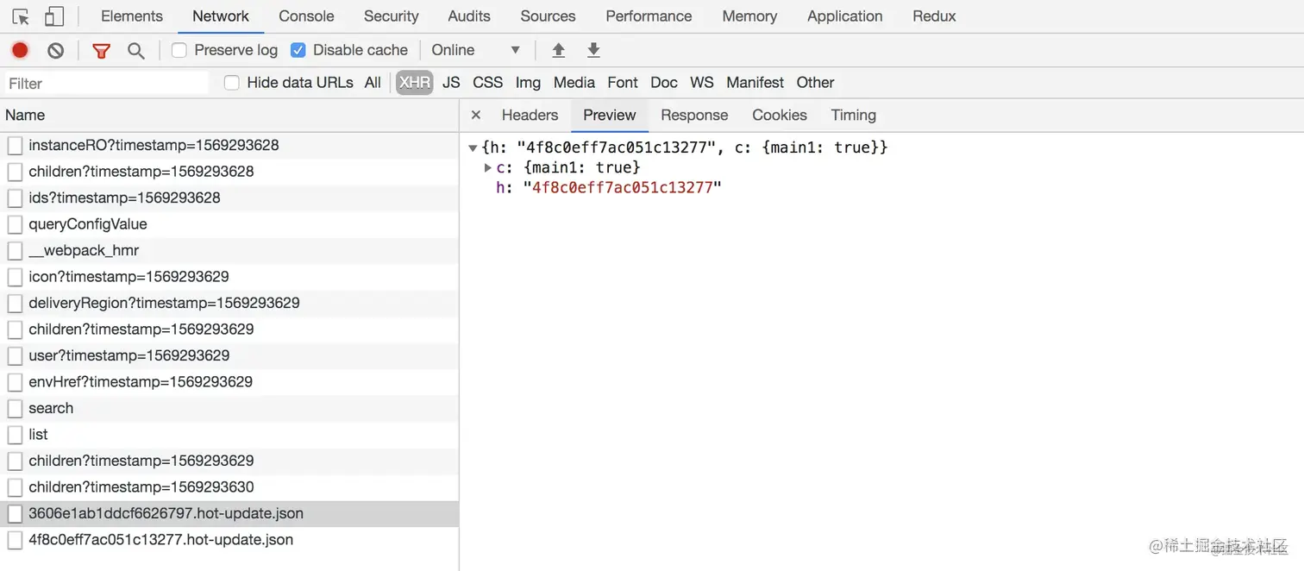Filter requests by WS type
1304x571 pixels.
(x=702, y=83)
